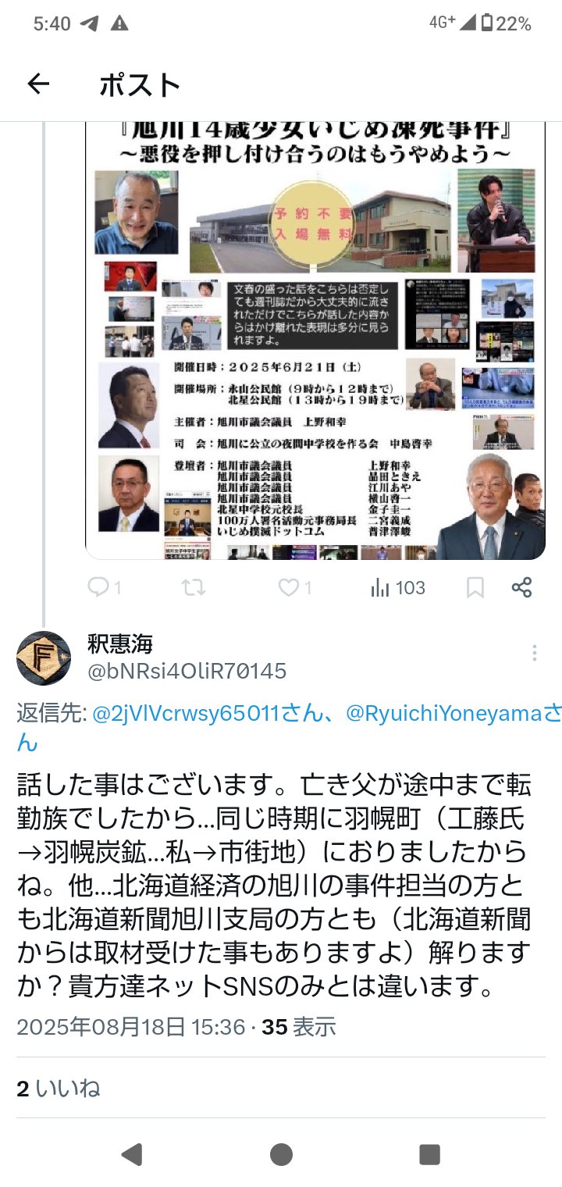View post analytics showing 103
Screen dimensions: 562x1187
(x=398, y=587)
